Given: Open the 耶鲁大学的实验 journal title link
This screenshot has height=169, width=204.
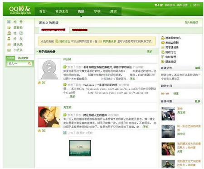Looking at the screenshot, I should tap(107, 67).
